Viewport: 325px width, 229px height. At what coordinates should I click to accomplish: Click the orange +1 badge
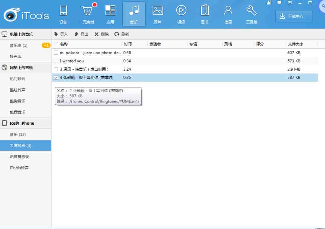(x=46, y=45)
